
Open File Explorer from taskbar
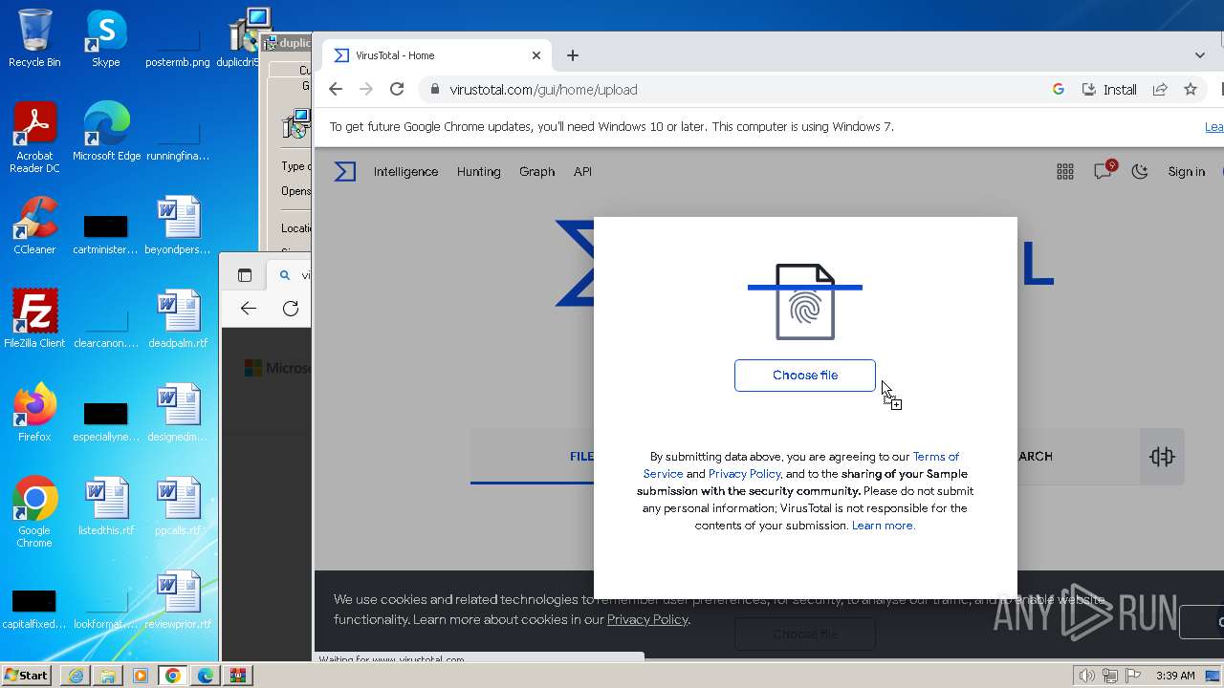[108, 676]
